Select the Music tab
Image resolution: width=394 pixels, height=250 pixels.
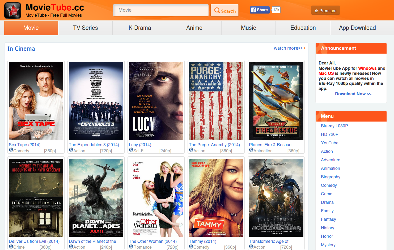[248, 28]
